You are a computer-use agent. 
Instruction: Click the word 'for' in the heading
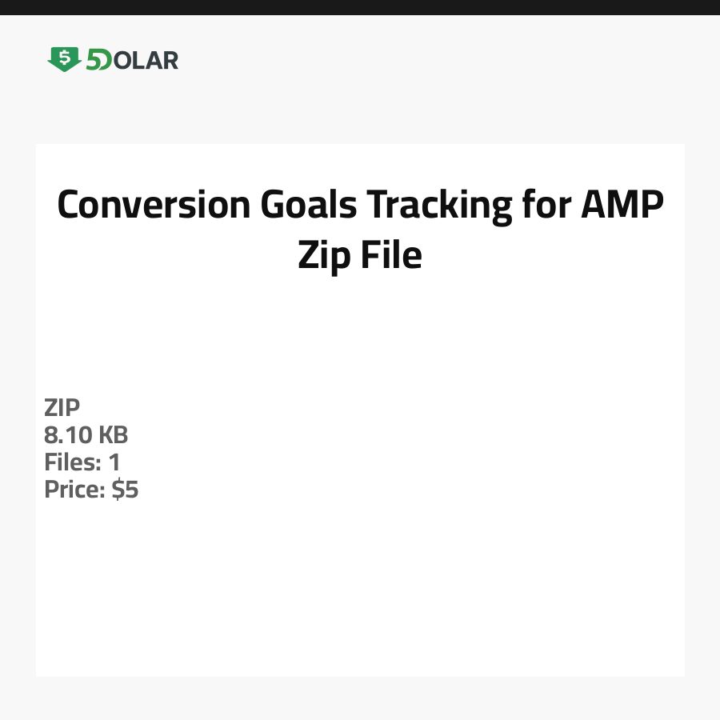tap(544, 206)
